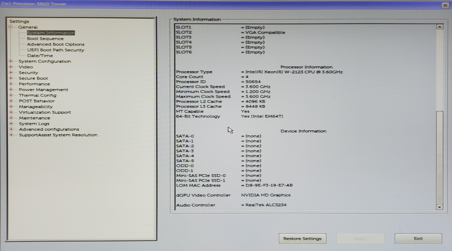Screen dimensions: 452x251
Task: Open Date/Time settings
Action: (x=40, y=56)
